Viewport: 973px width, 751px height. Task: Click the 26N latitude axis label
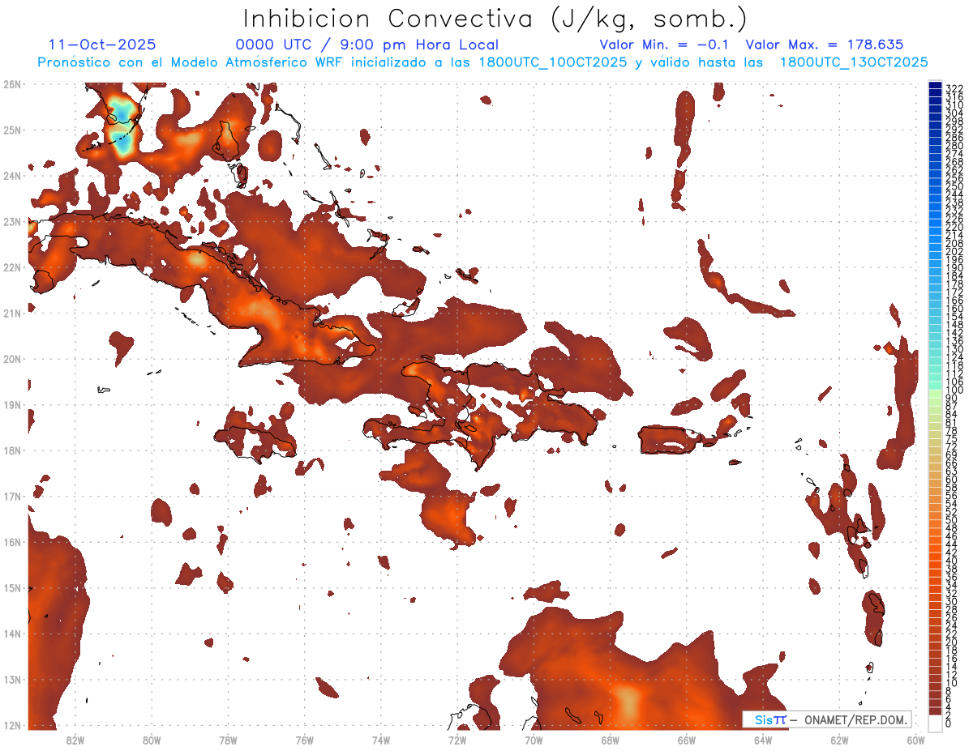[x=12, y=84]
